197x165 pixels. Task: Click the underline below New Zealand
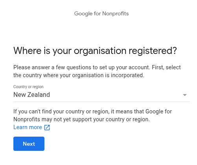coord(101,102)
